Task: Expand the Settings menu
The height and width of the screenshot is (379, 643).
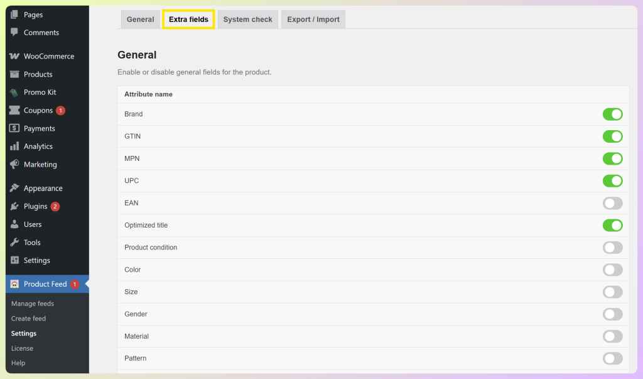Action: click(x=37, y=260)
